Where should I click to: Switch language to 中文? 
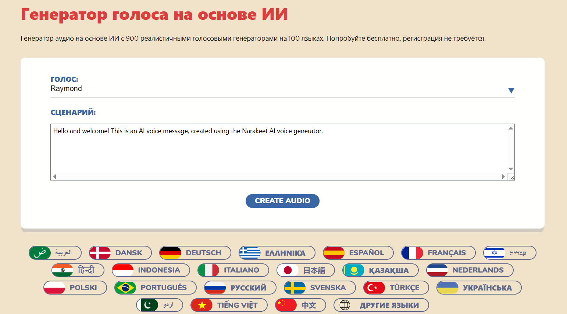[300, 305]
